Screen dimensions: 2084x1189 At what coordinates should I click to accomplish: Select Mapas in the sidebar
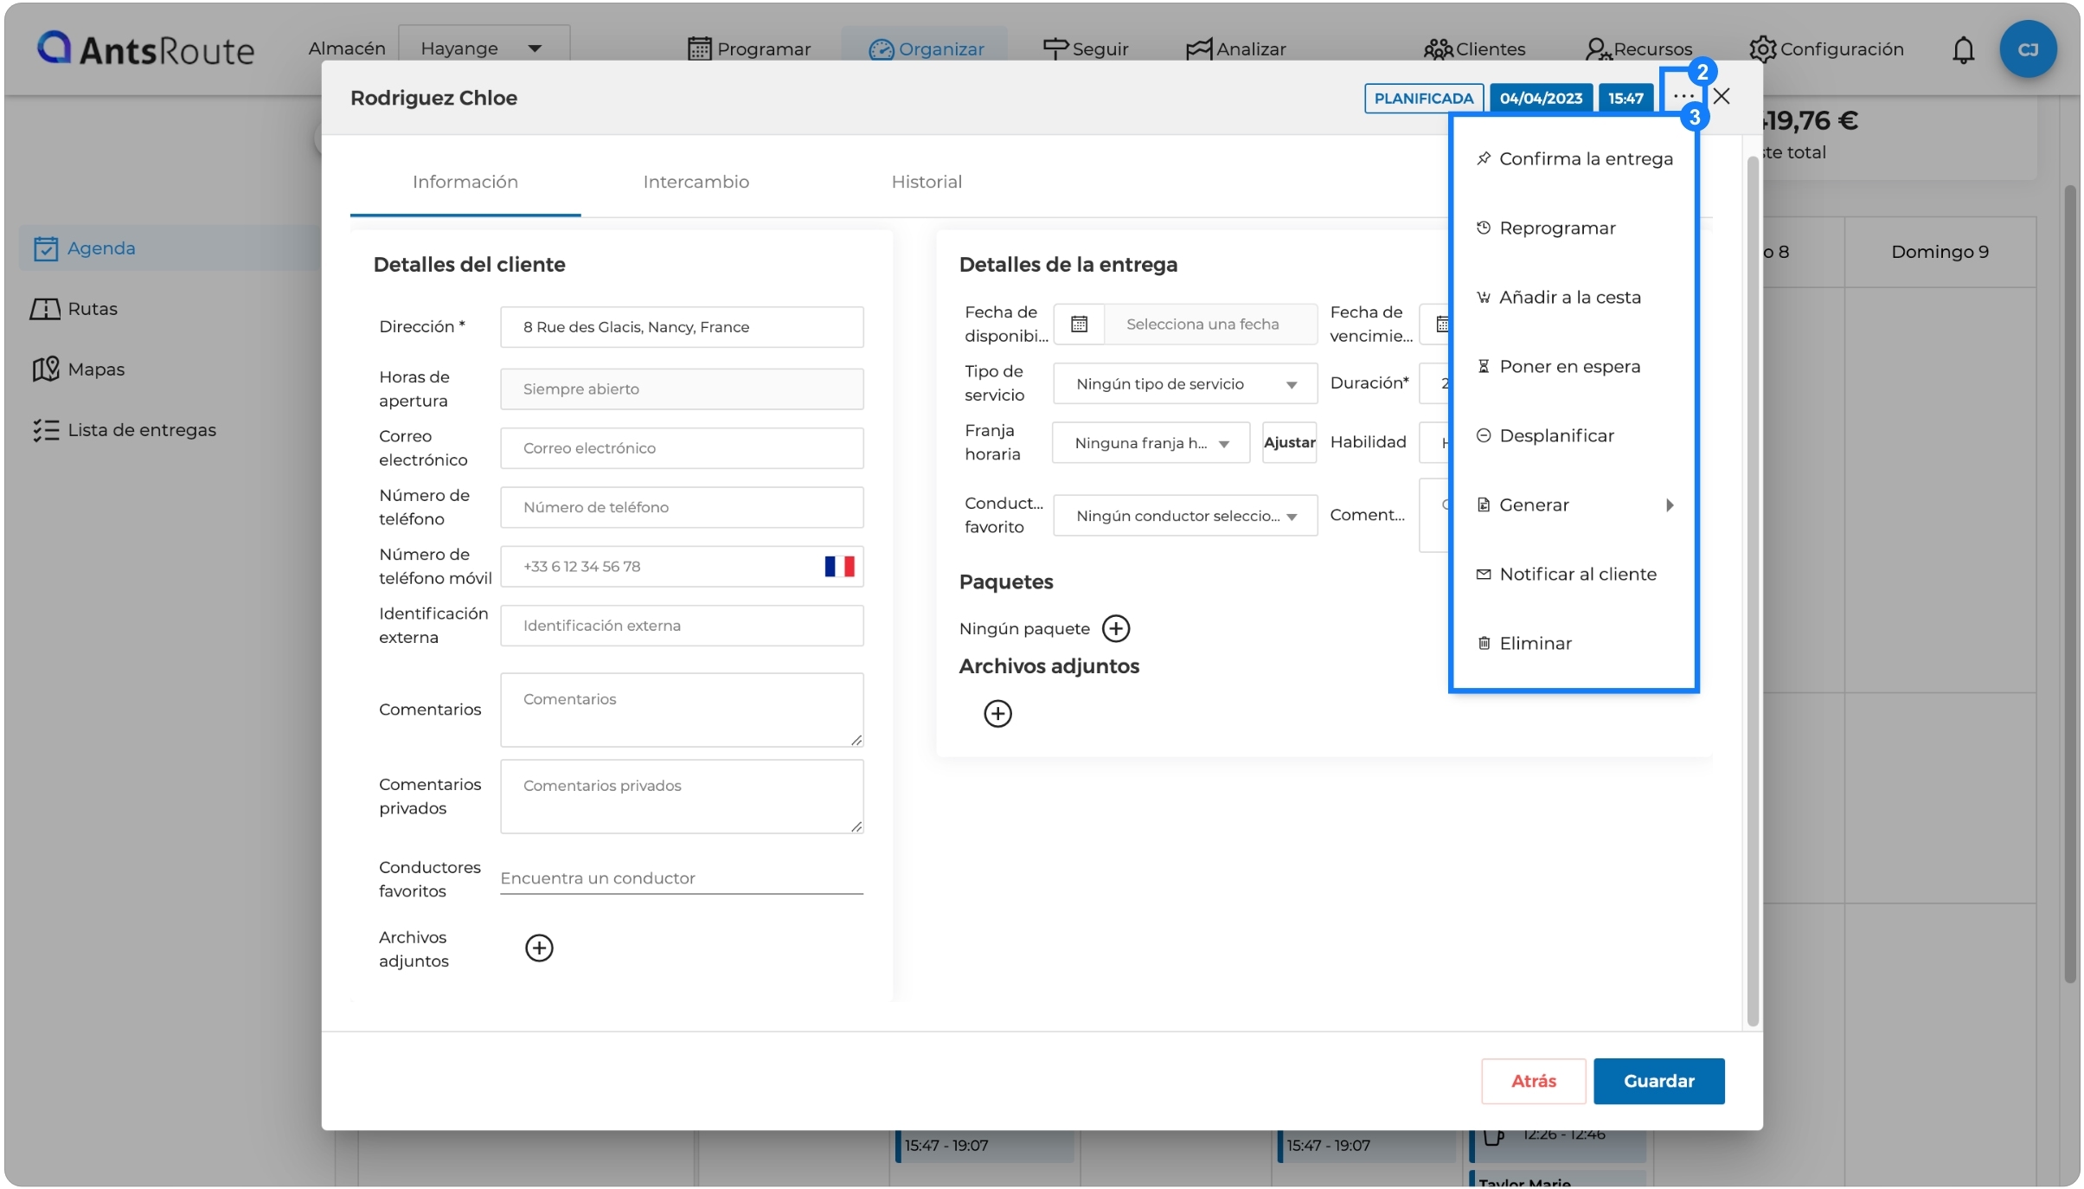point(78,370)
